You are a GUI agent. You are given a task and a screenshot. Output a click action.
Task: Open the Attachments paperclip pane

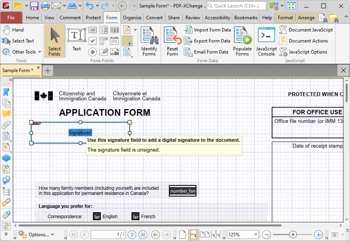click(6, 125)
